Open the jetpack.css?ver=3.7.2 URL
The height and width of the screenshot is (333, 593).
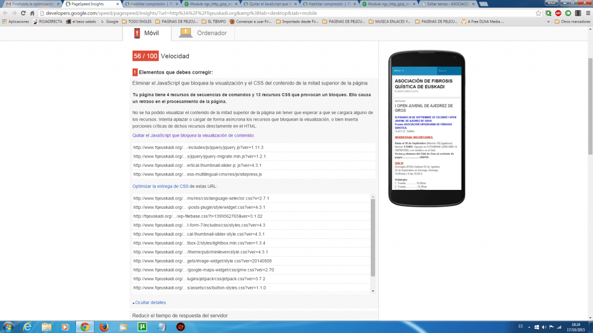tap(199, 279)
